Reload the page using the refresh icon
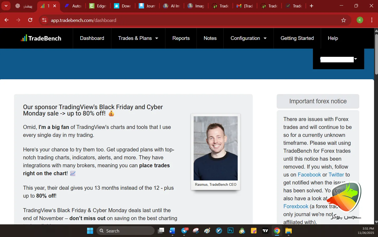378x237 pixels. (30, 20)
